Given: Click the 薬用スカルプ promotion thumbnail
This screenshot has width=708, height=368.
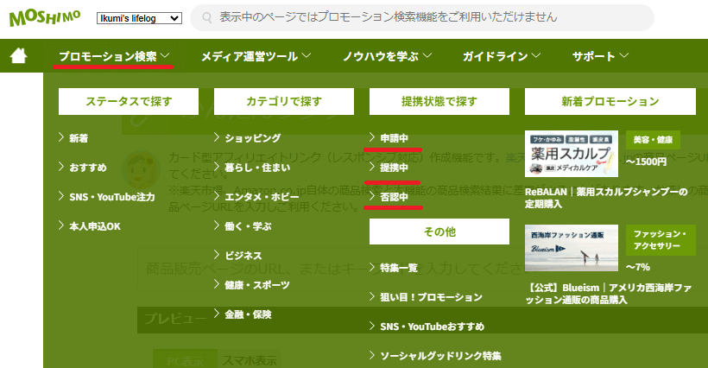Looking at the screenshot, I should 572,154.
